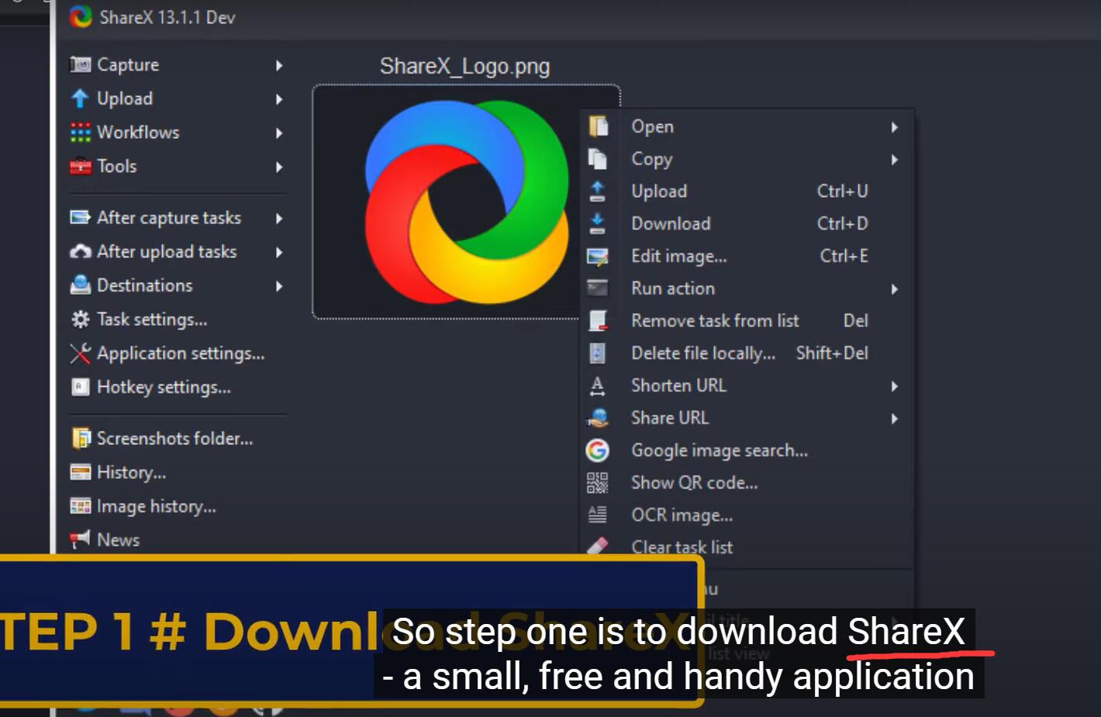This screenshot has width=1101, height=717.
Task: Open Image history... from sidebar
Action: click(156, 506)
